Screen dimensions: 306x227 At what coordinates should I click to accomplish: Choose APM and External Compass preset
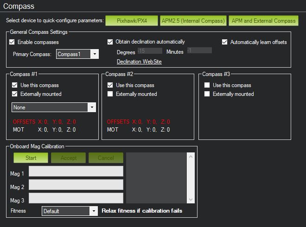(263, 21)
